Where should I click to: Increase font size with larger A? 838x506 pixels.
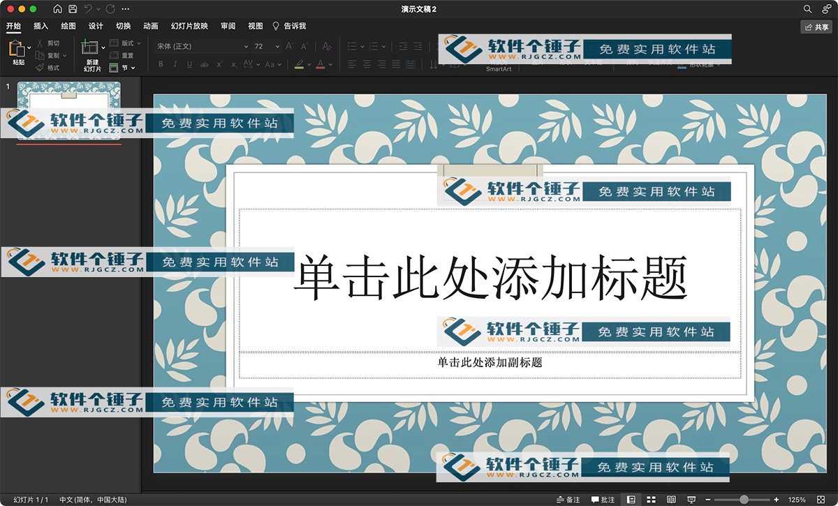(x=288, y=46)
